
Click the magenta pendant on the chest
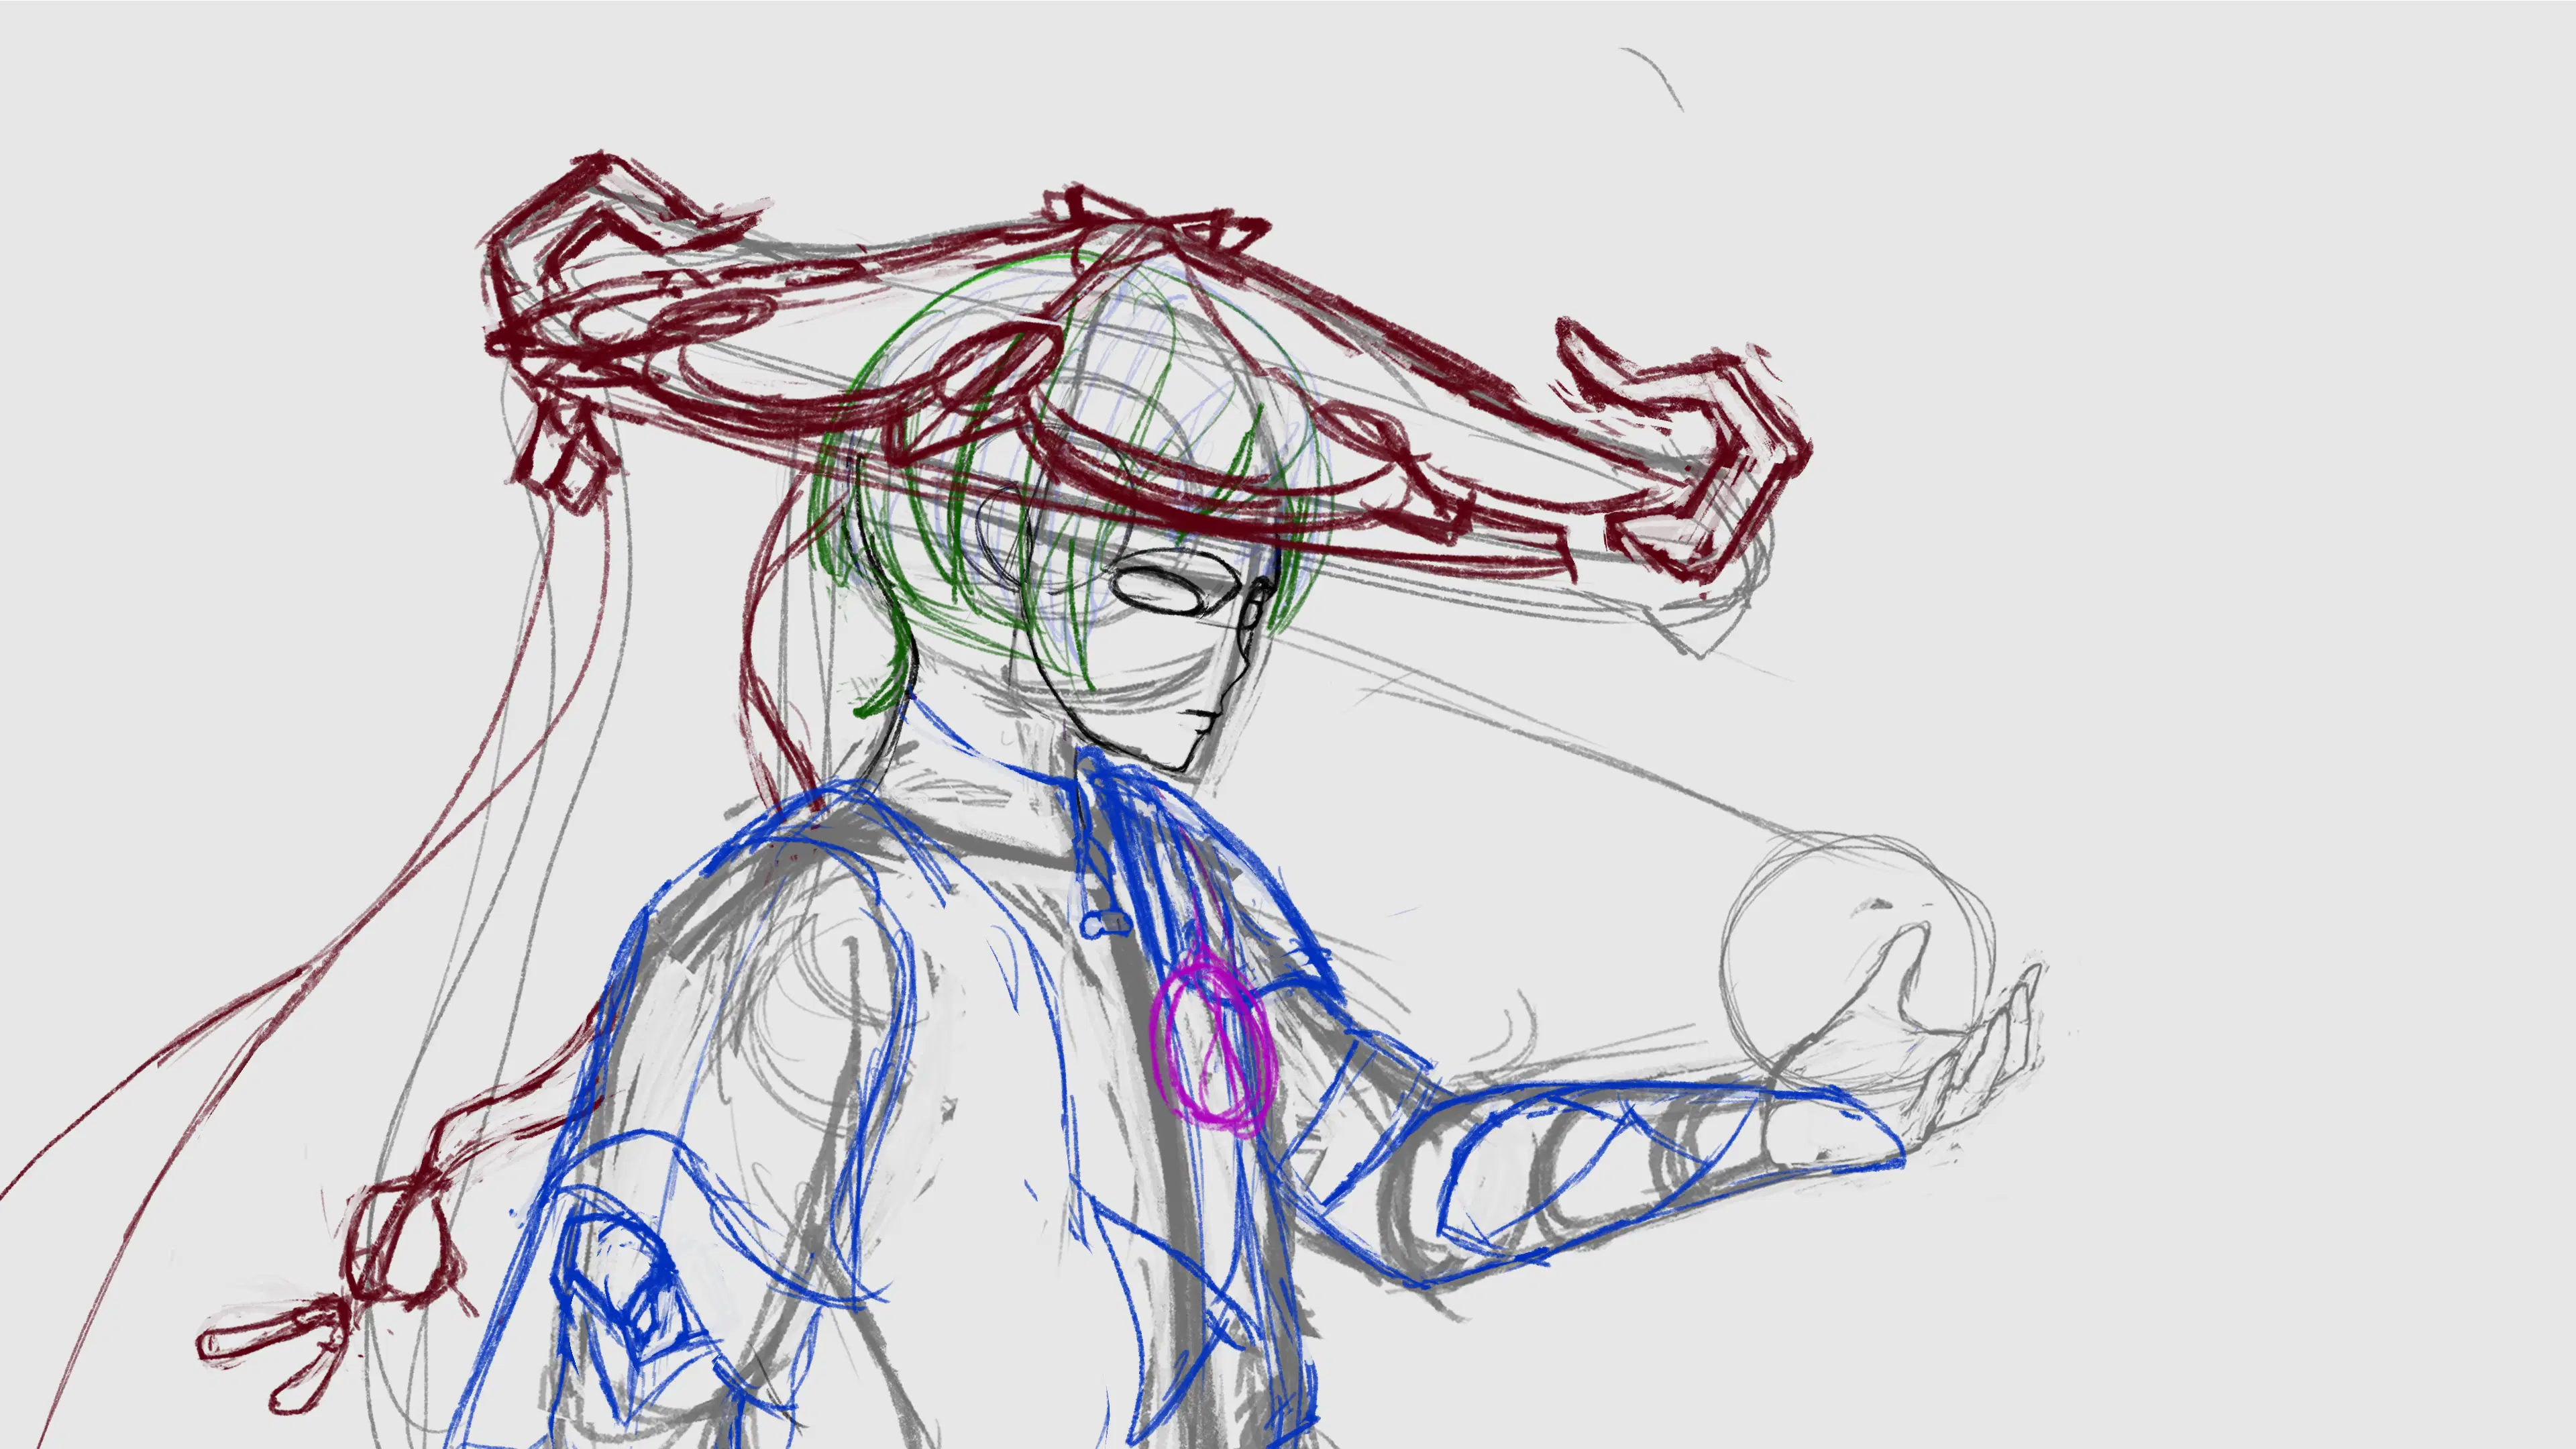(1212, 1045)
